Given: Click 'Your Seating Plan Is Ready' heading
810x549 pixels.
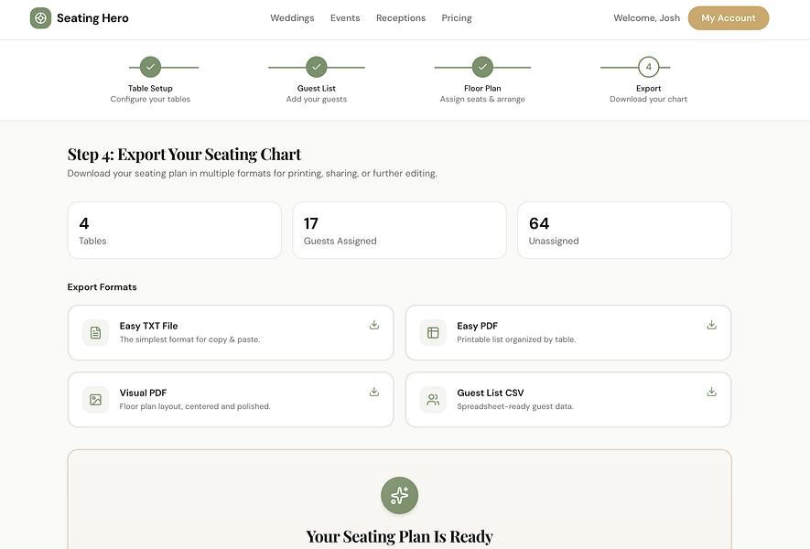Looking at the screenshot, I should coord(399,536).
